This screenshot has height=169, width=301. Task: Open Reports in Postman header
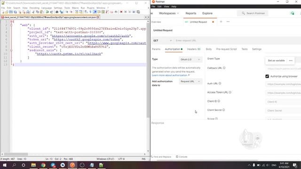point(191,13)
